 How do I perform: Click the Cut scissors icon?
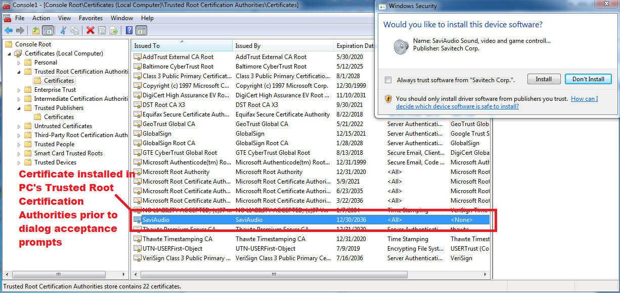[63, 30]
